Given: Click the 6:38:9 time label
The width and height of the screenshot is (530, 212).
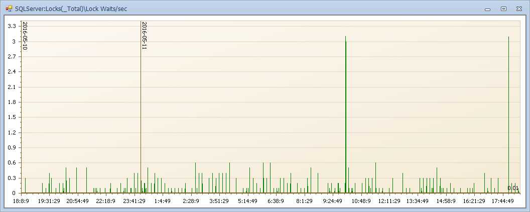Looking at the screenshot, I should tap(276, 201).
